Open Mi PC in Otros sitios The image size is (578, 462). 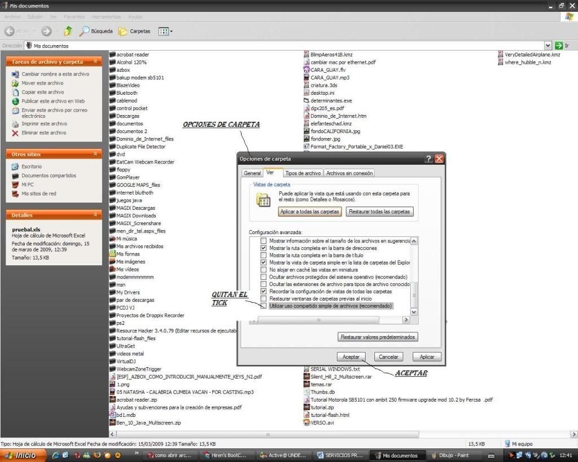coord(27,184)
